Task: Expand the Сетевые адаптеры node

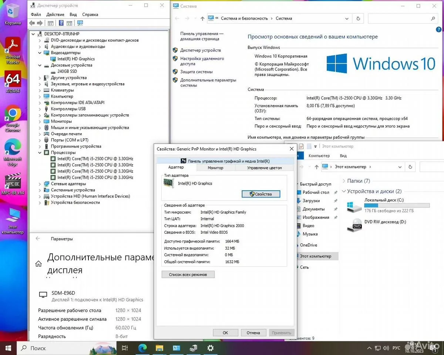Action: [40, 184]
